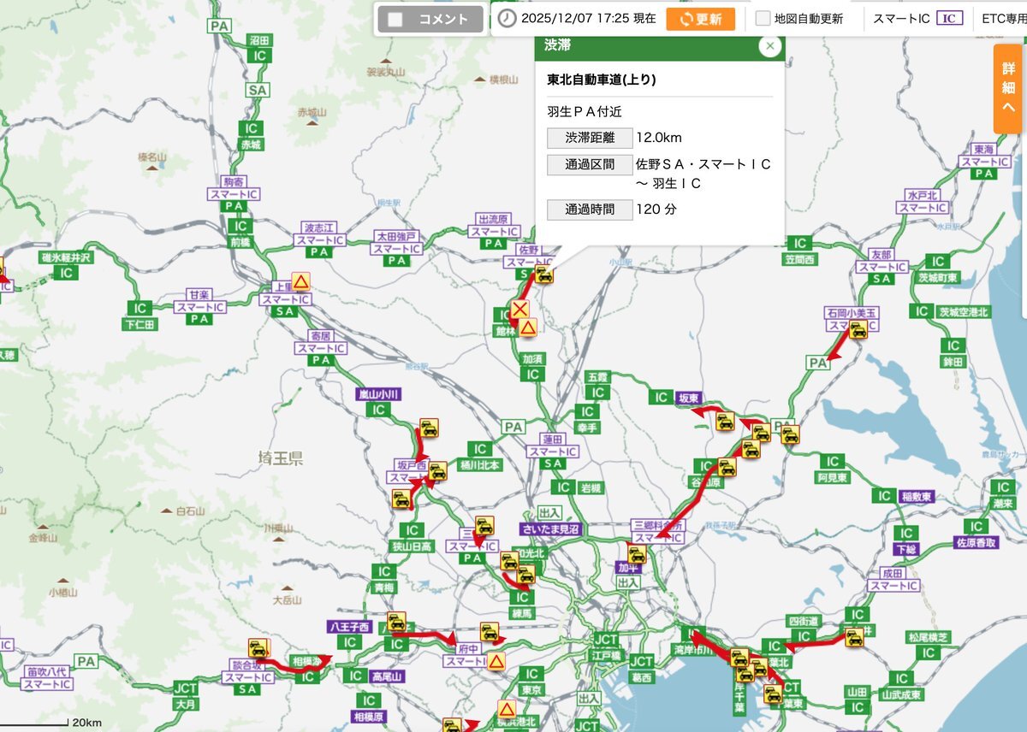Viewport: 1027px width, 732px height.
Task: Click the 渋滞距離 label in popup
Action: 589,138
